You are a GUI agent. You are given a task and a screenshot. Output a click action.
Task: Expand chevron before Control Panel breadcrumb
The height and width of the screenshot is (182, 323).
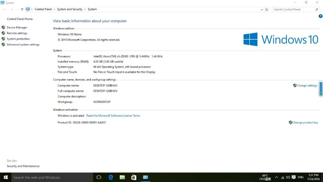pos(32,9)
